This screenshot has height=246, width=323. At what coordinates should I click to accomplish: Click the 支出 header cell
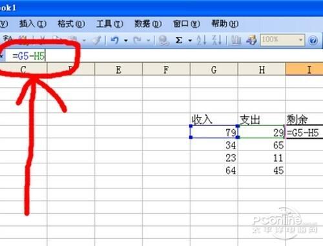coord(262,119)
